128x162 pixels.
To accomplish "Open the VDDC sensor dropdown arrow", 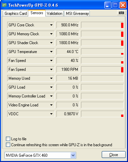I will click(x=51, y=114).
